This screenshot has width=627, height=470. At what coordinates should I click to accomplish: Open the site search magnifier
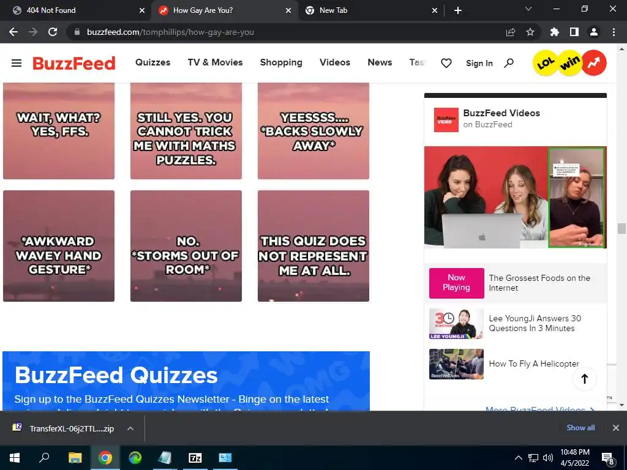(509, 63)
